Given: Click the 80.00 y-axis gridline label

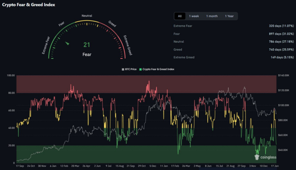Looking at the screenshot, I should pos(11,93).
